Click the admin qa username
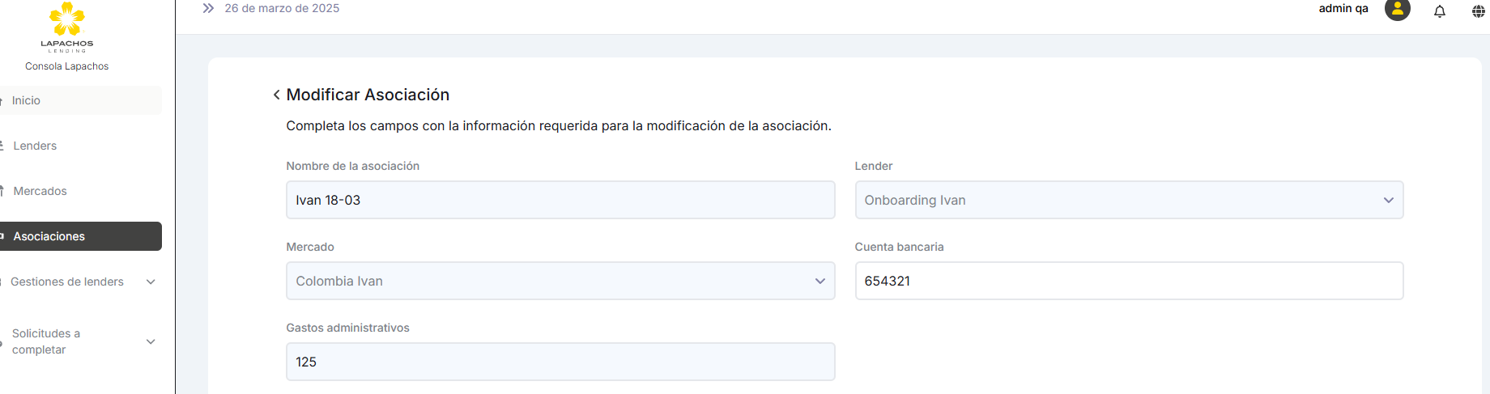Image resolution: width=1490 pixels, height=394 pixels. 1343,9
